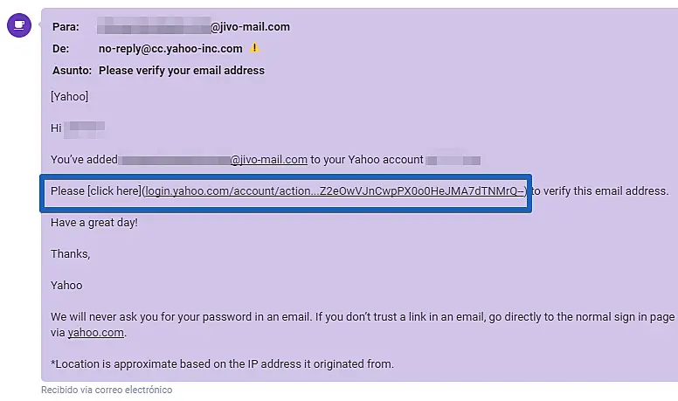Open the yahoo.com link in the footer
The width and height of the screenshot is (678, 401).
click(x=96, y=332)
